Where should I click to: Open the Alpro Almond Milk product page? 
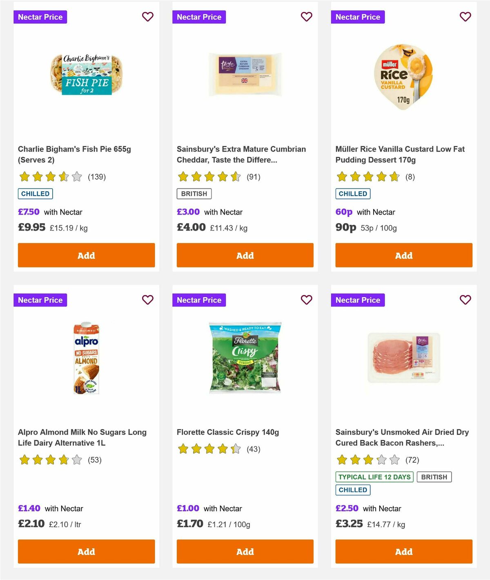click(x=82, y=437)
